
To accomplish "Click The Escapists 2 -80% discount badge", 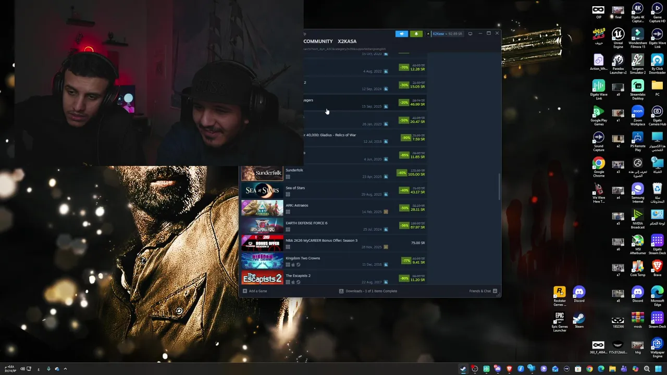I will coord(405,279).
